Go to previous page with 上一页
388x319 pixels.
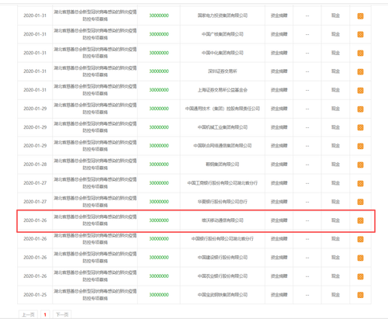point(28,314)
